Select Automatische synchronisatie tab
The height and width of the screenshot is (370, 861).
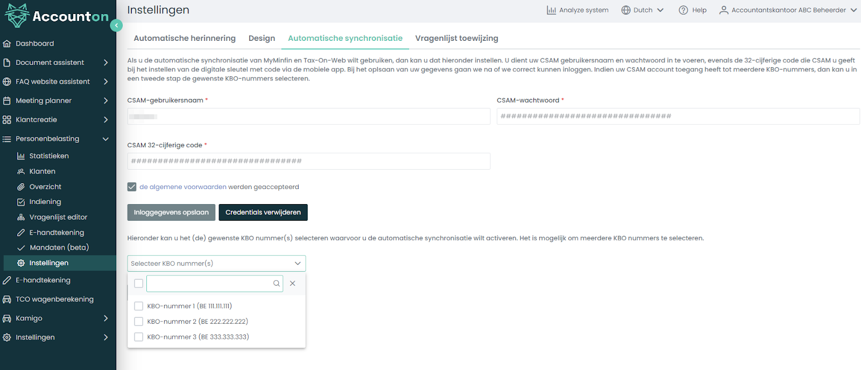click(345, 38)
